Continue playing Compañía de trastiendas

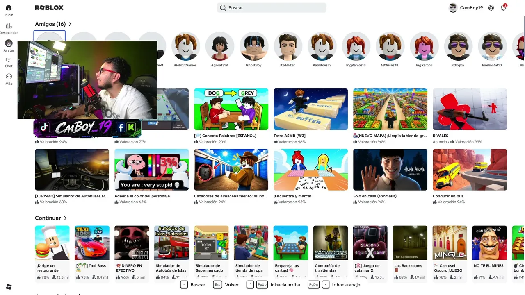point(331,243)
